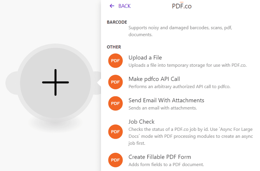Click the PDF icon beside Job Check

115,132
